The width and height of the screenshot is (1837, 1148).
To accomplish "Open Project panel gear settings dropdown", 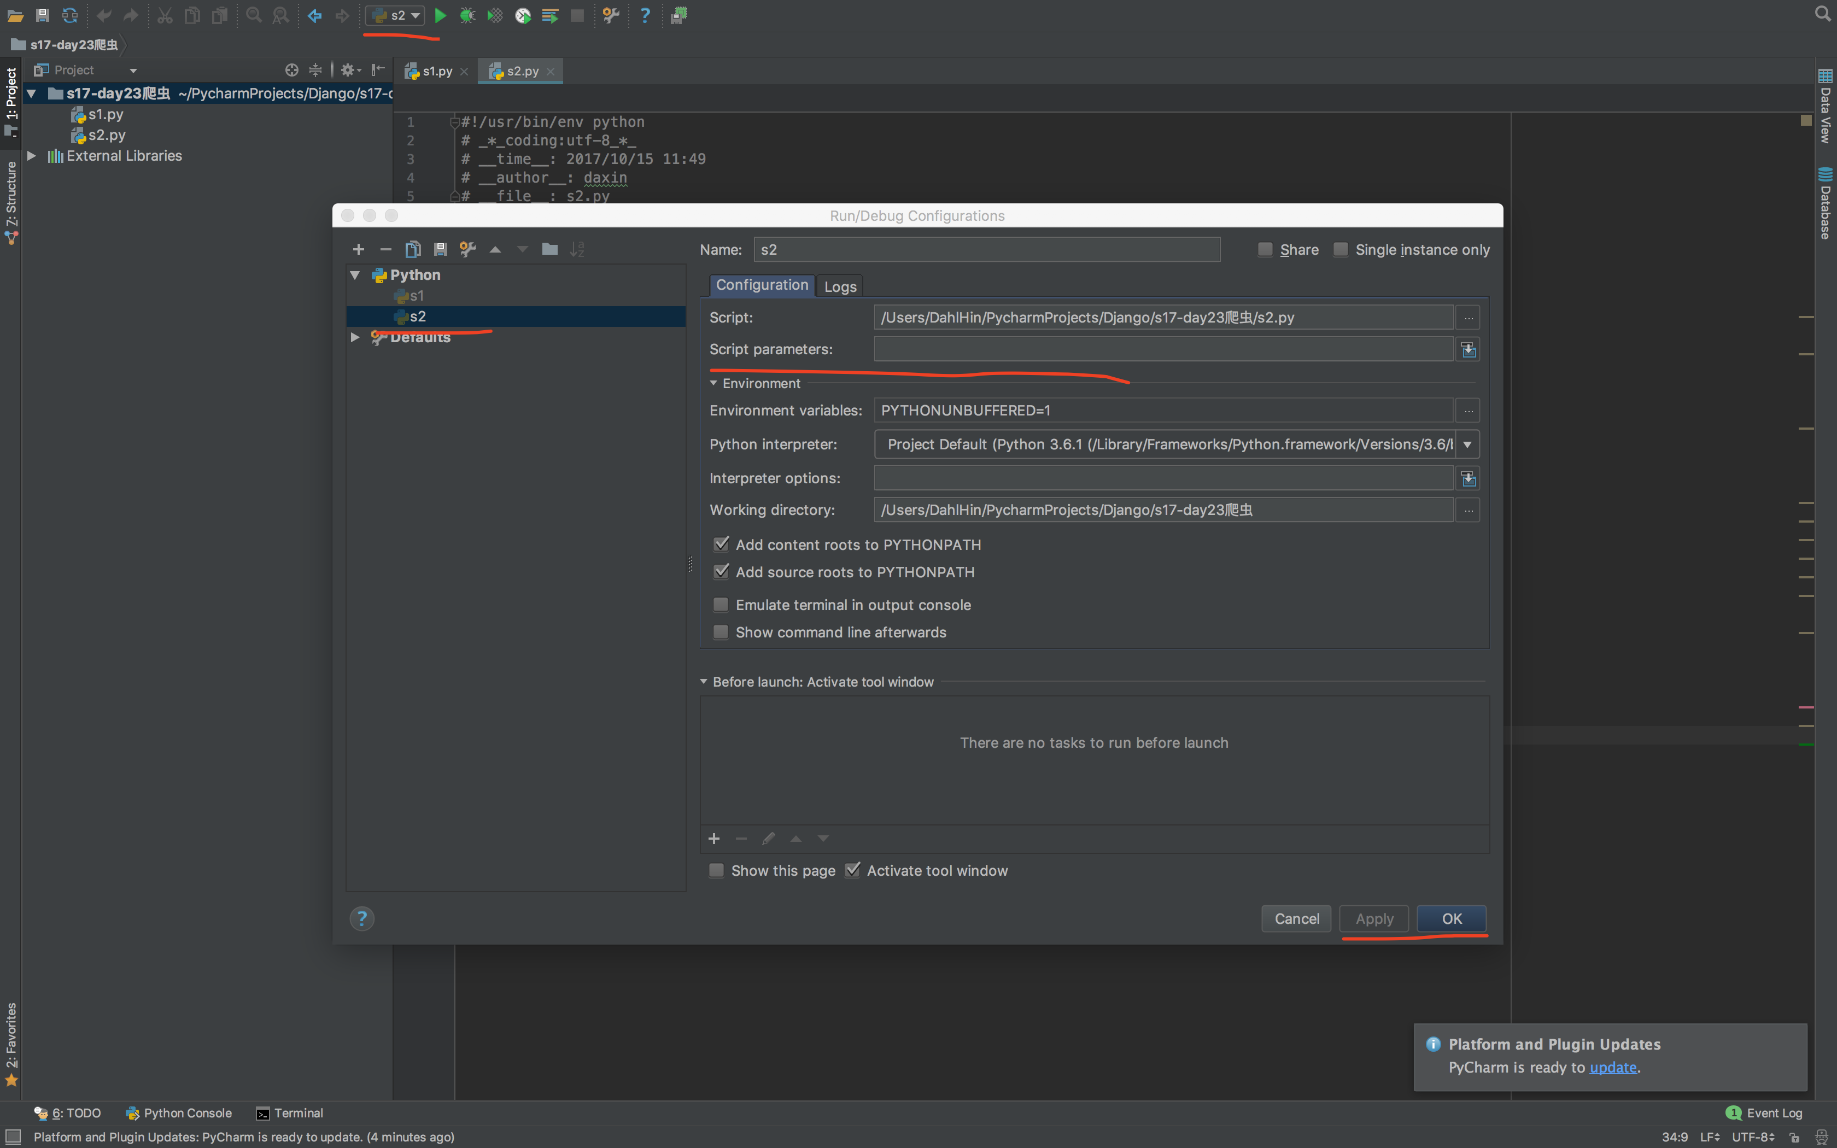I will 350,70.
